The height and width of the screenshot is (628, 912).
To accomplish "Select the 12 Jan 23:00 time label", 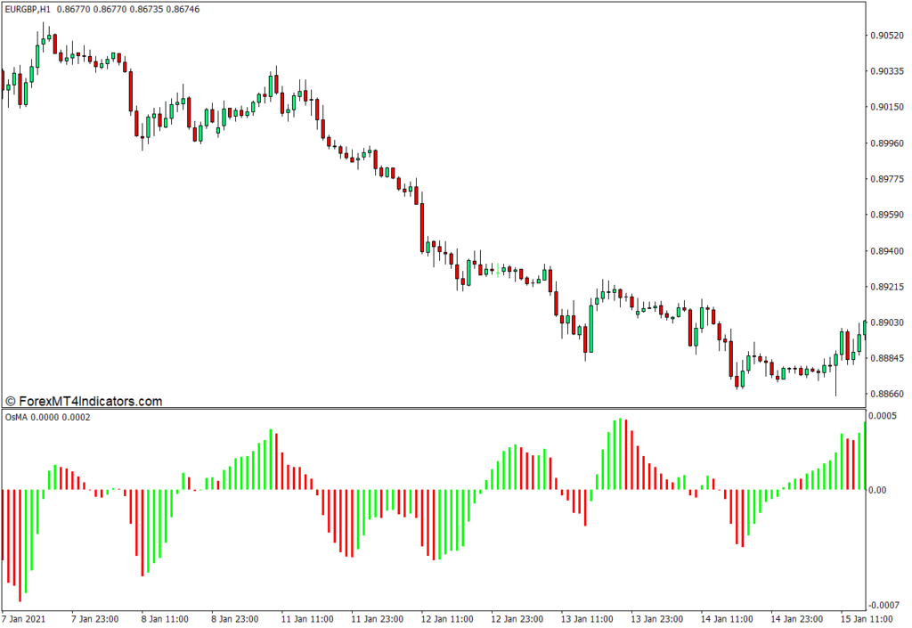I will [518, 618].
